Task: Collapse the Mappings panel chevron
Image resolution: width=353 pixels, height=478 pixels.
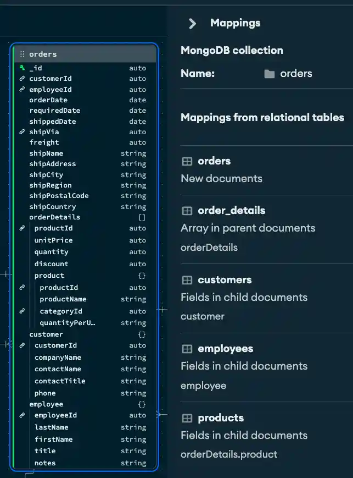Action: (192, 24)
